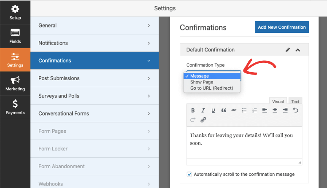Choose Show Page from the dropdown

click(x=212, y=82)
